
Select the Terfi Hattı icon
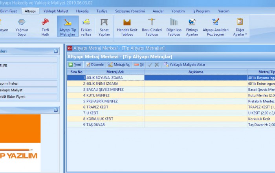[x=45, y=26]
